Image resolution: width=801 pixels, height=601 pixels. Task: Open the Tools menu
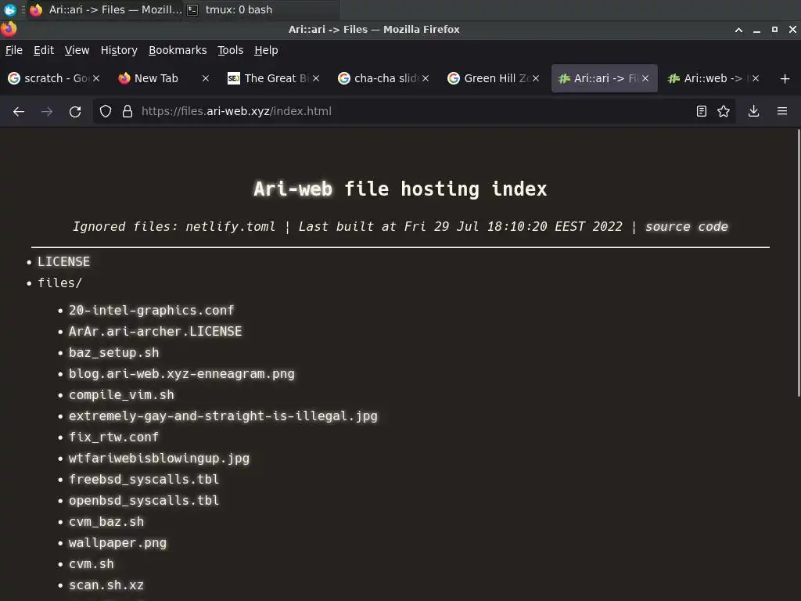point(230,50)
